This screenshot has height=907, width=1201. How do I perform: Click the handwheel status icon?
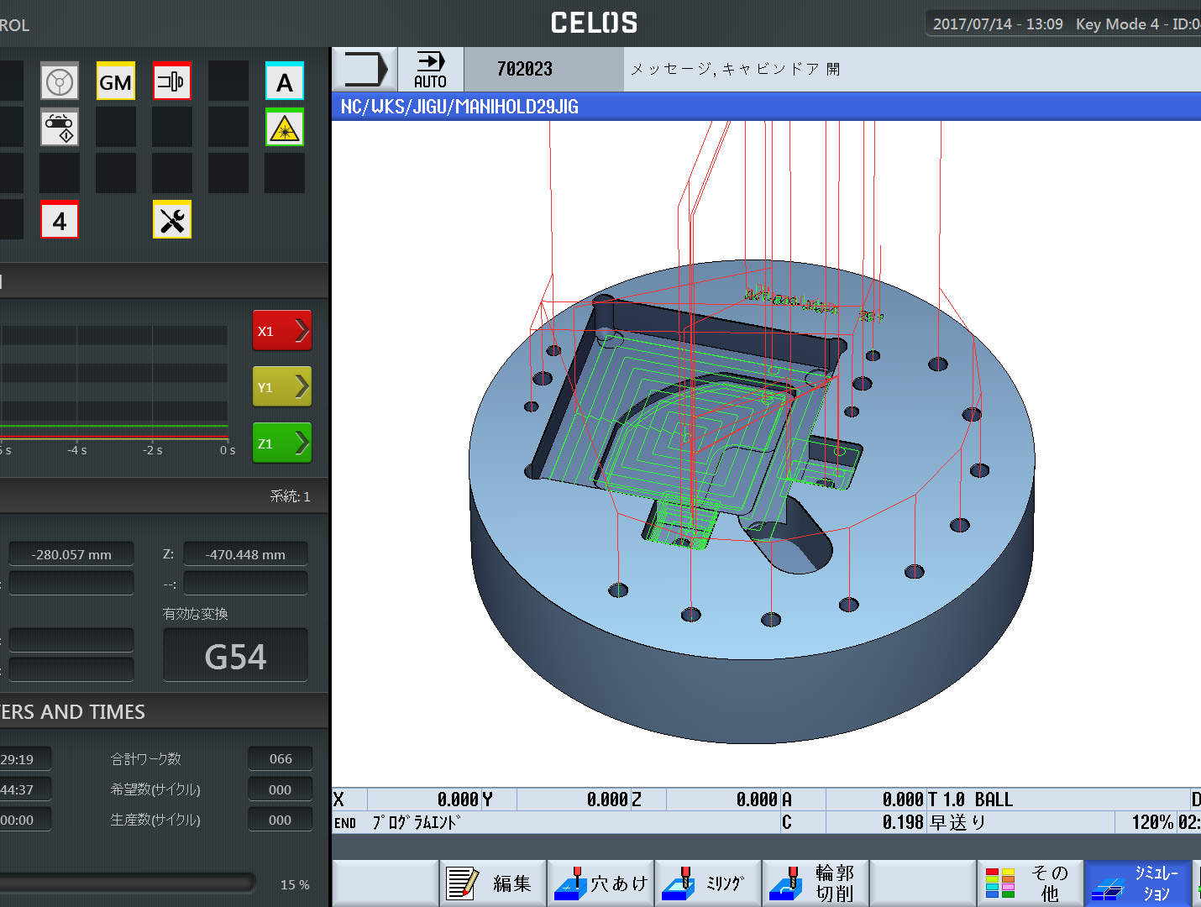click(x=60, y=81)
